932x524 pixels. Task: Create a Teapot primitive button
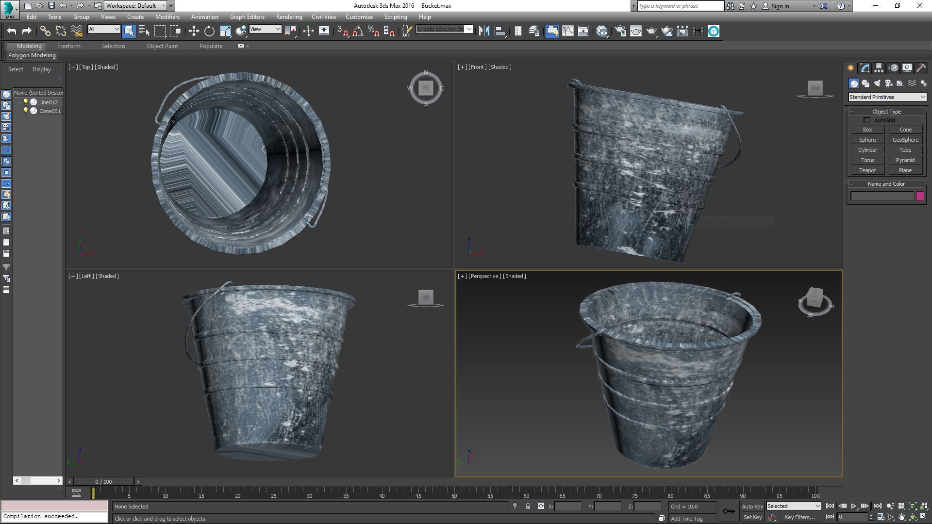[867, 170]
